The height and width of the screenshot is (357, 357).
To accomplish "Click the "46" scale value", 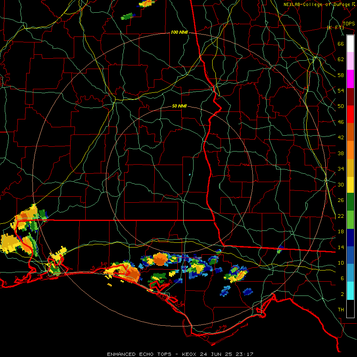I will click(x=341, y=122).
